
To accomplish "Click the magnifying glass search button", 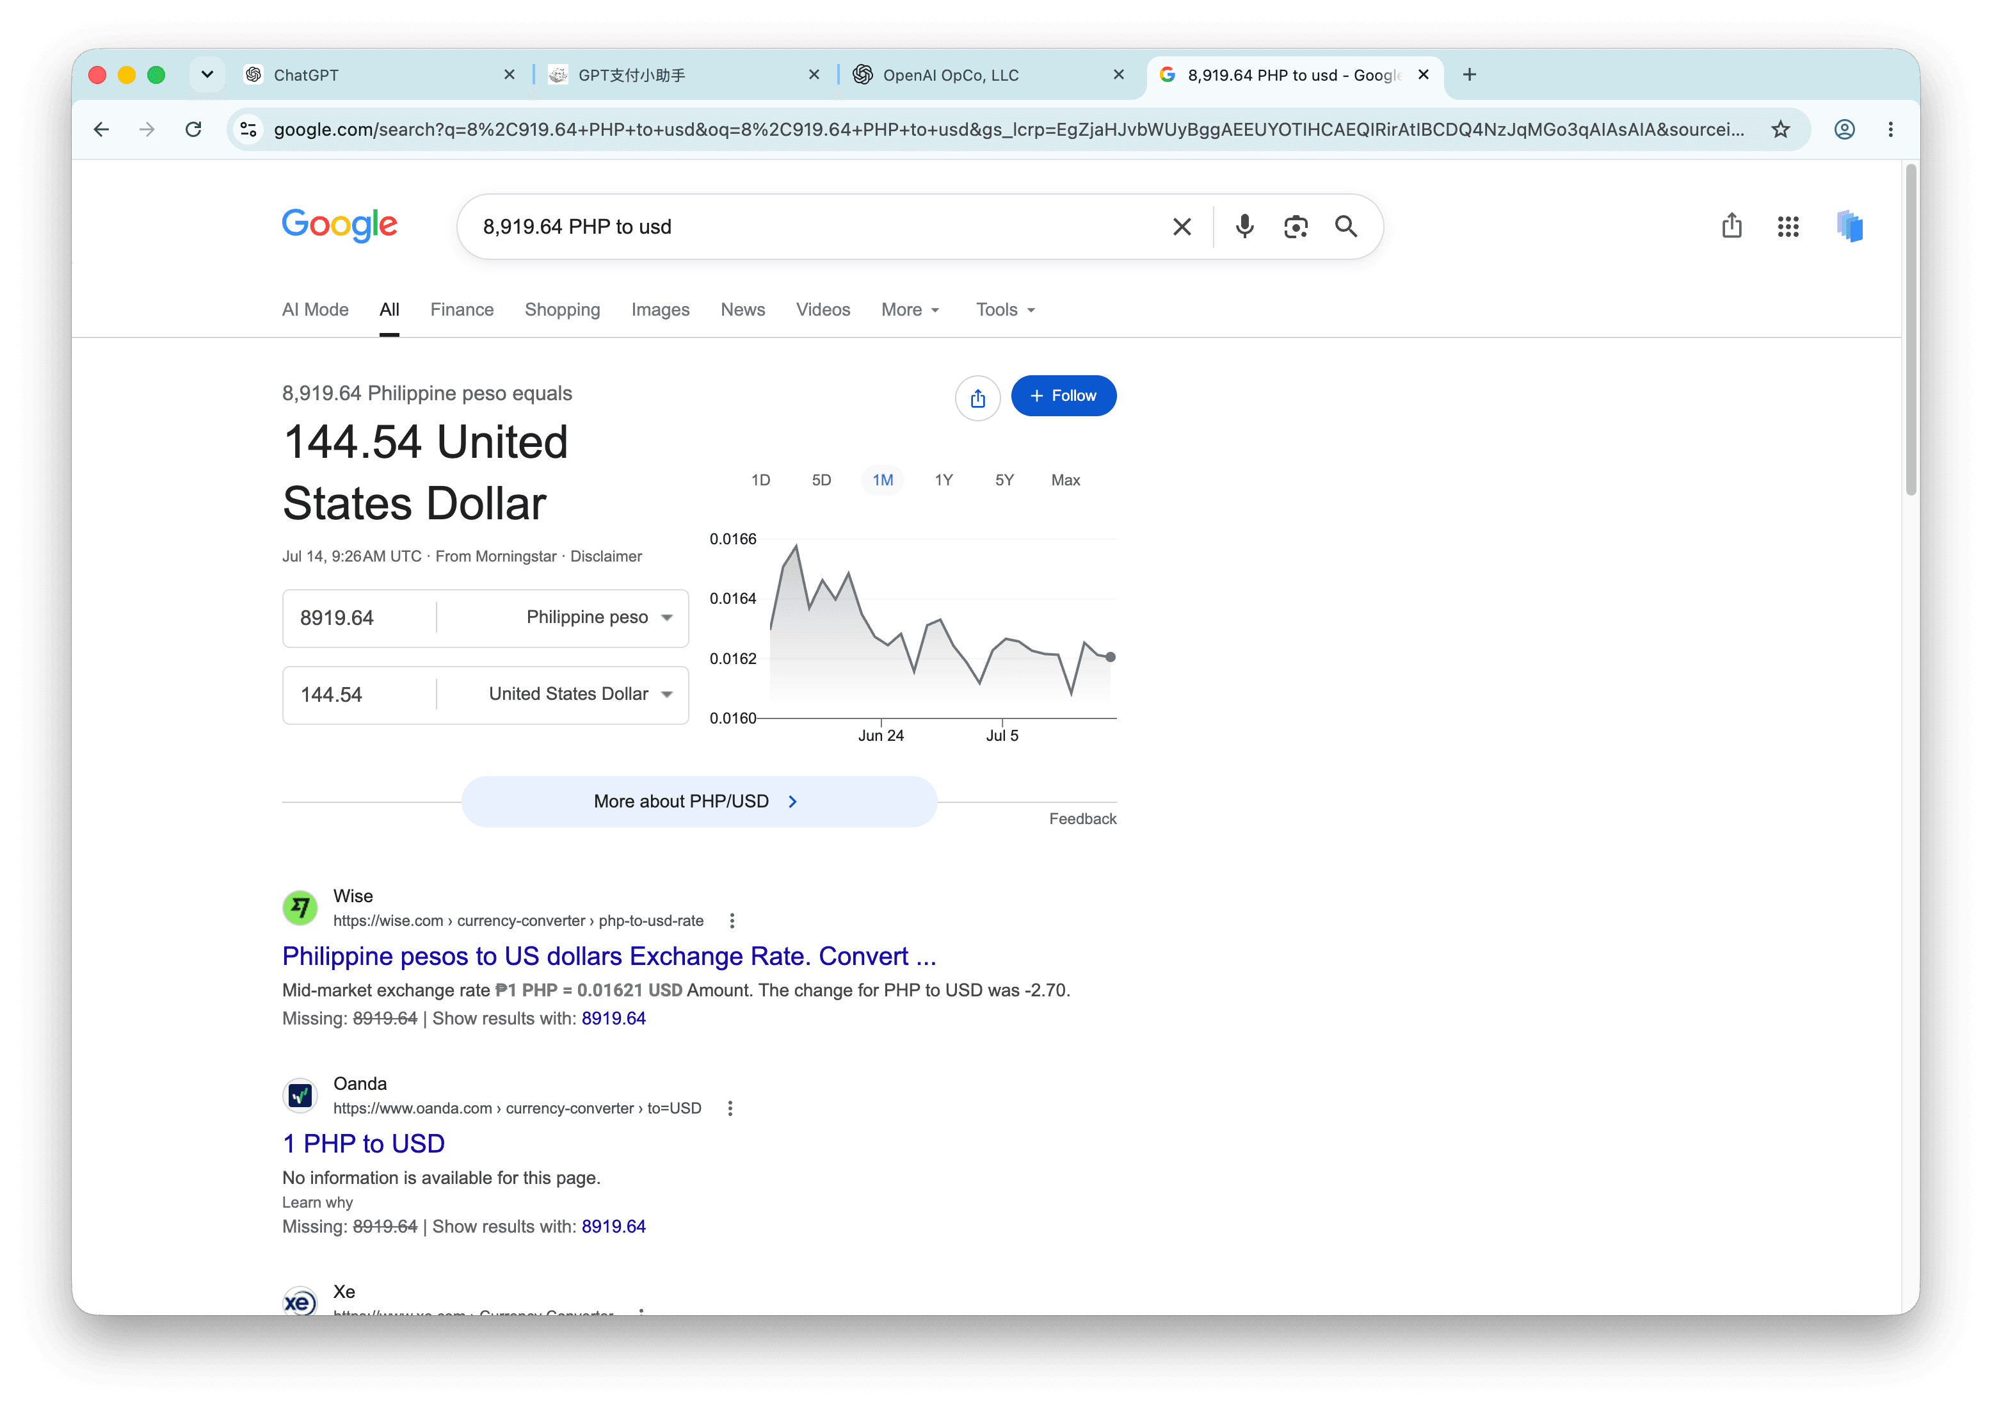I will point(1345,227).
